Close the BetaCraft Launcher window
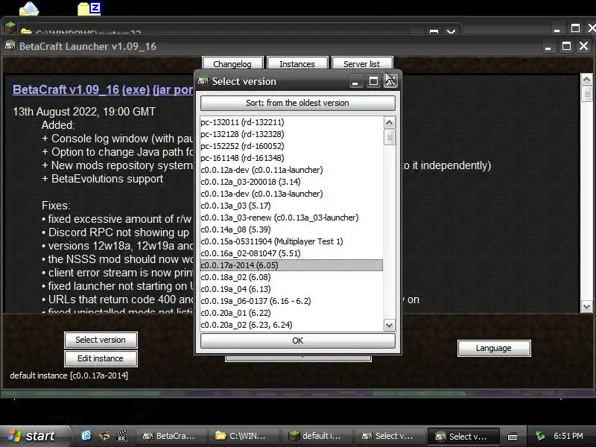Viewport: 596px width, 447px height. point(584,46)
